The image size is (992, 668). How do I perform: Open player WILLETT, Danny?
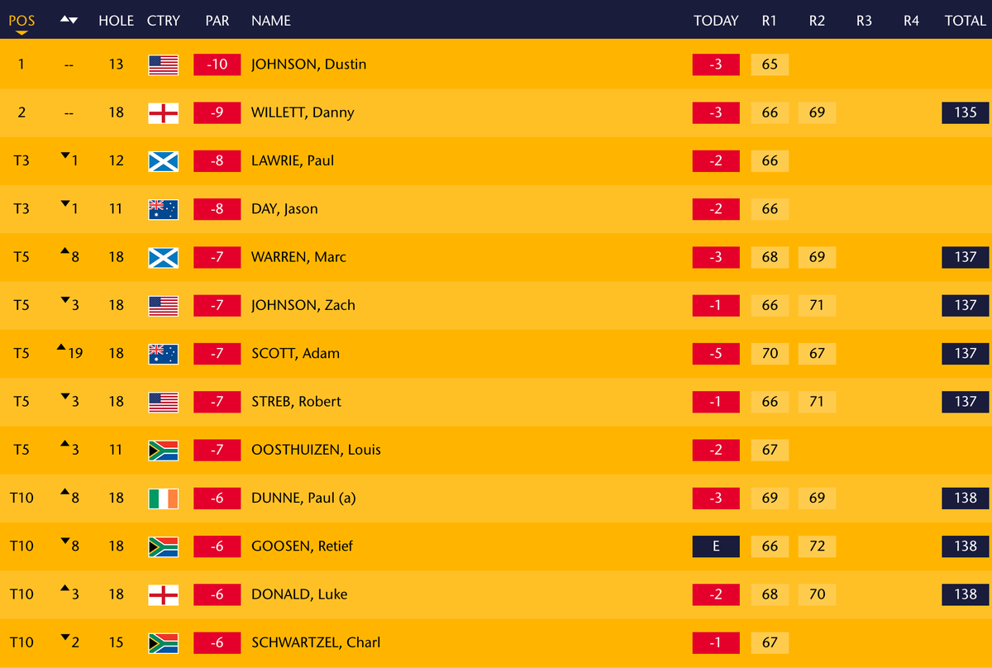click(x=303, y=112)
